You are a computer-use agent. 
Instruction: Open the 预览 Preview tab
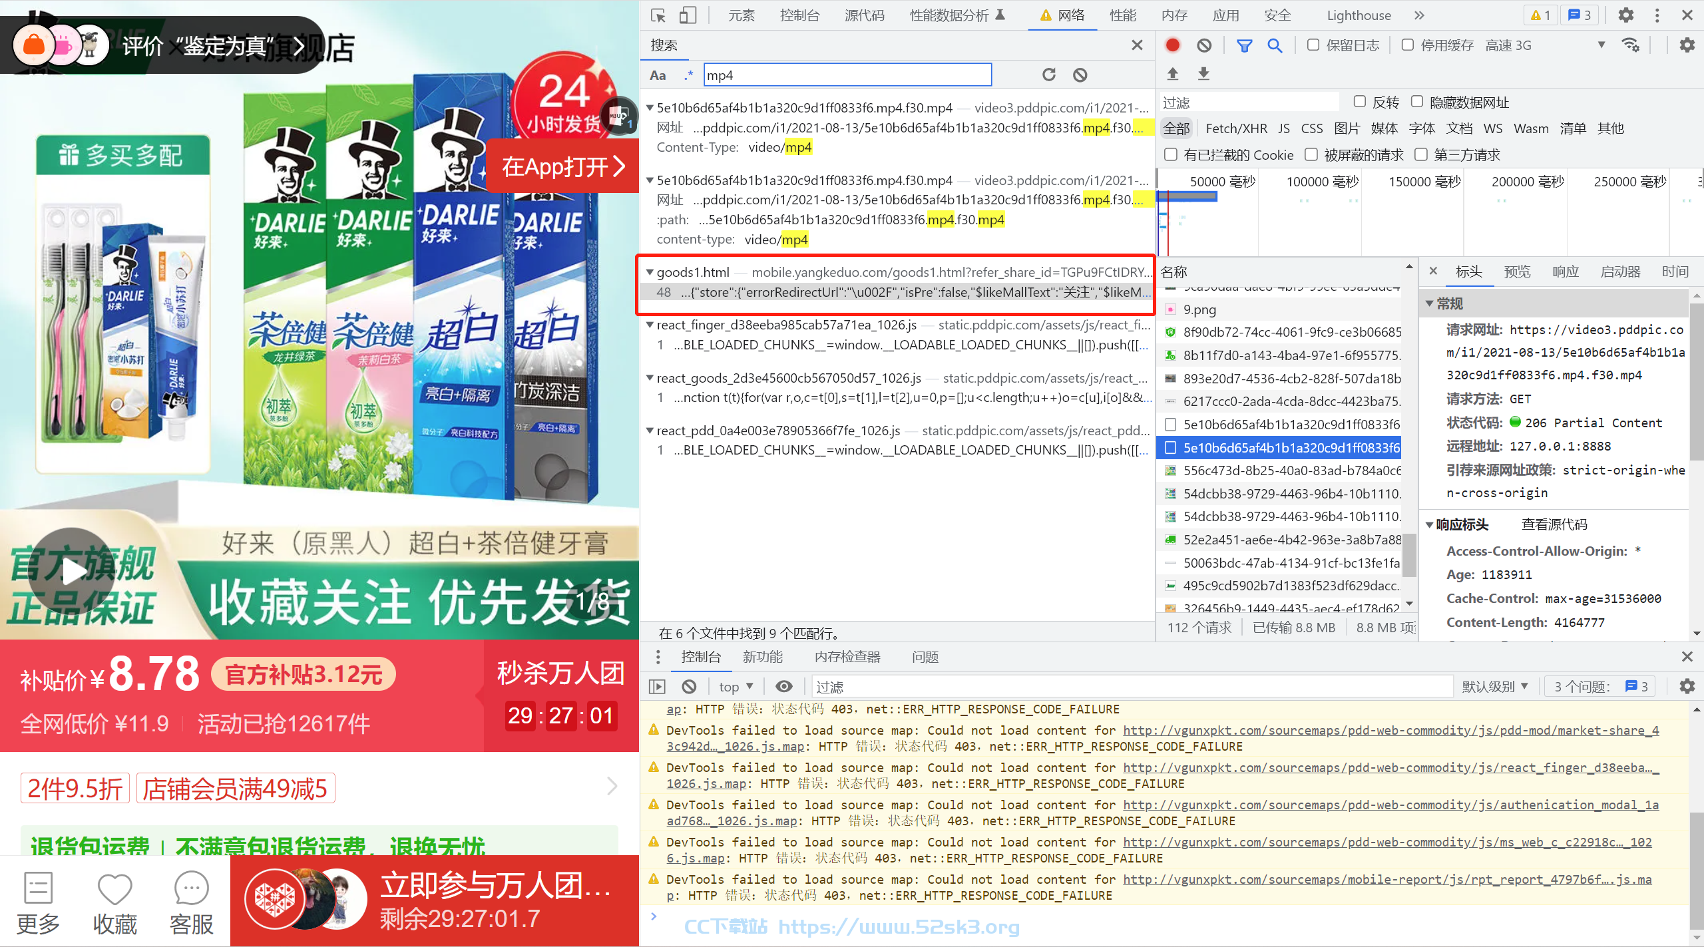click(1517, 272)
